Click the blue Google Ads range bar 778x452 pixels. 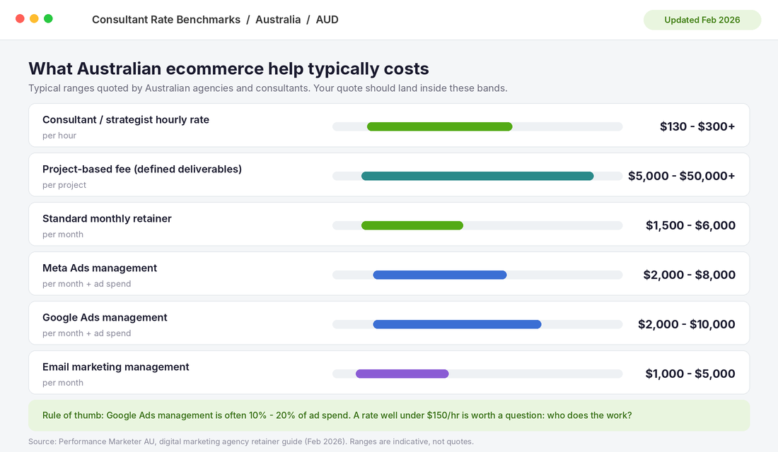(x=458, y=325)
